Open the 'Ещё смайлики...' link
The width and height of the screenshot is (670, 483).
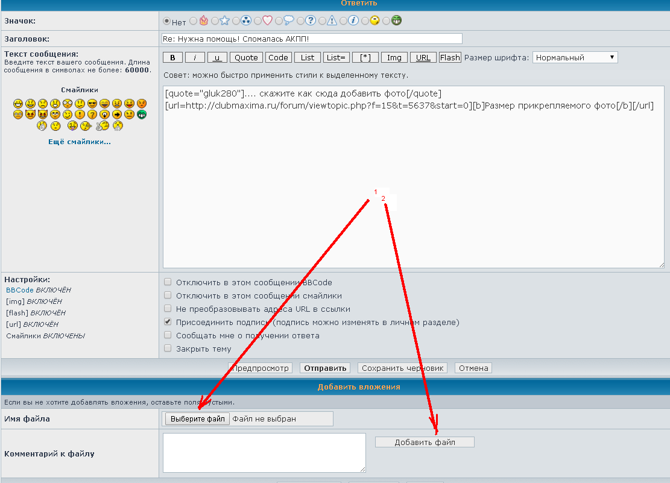click(80, 142)
